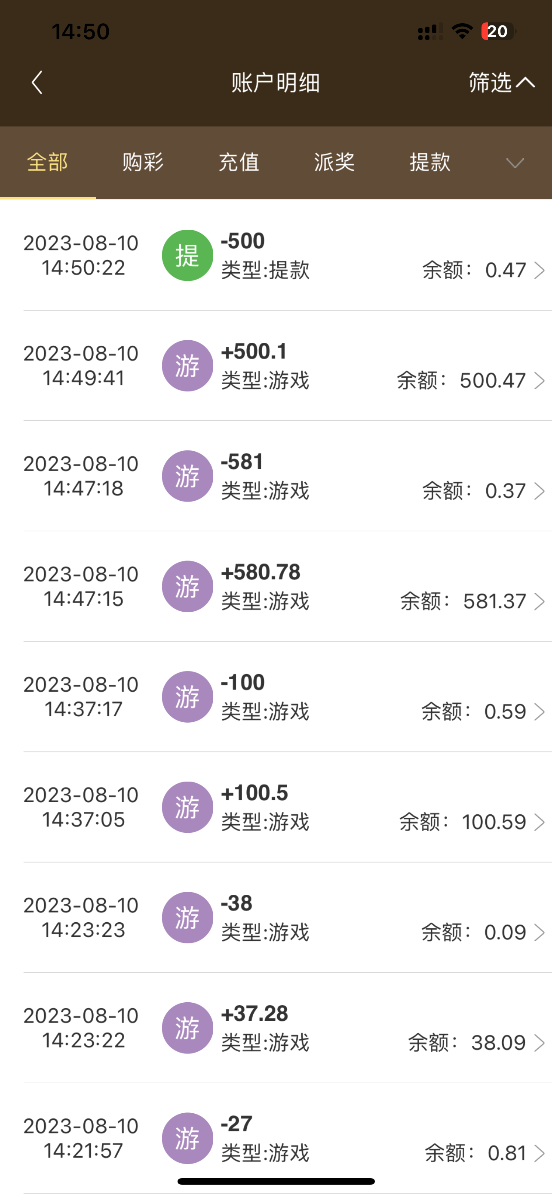
Task: Tap the green 提 withdrawal icon
Action: (187, 255)
